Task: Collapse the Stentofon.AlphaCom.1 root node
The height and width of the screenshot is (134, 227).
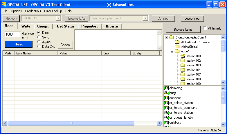Action: tap(166, 37)
